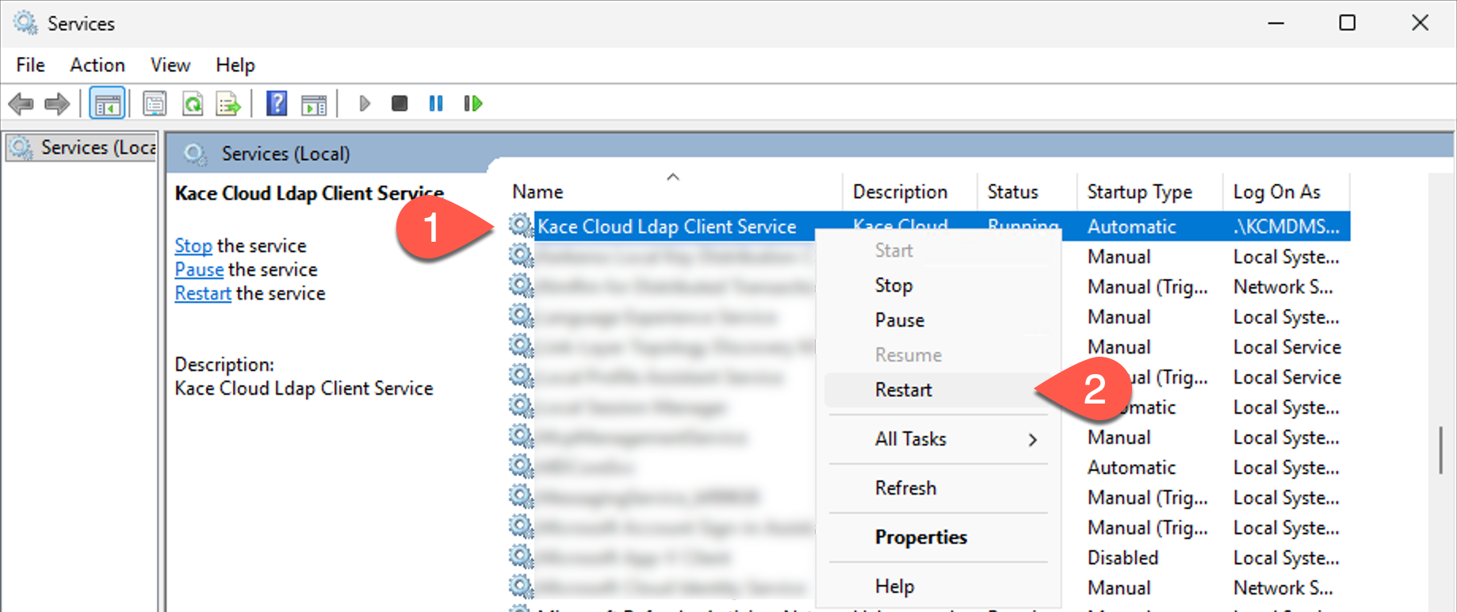Click the Disabled startup type cell
Screen dimensions: 1457x612
pos(1122,558)
